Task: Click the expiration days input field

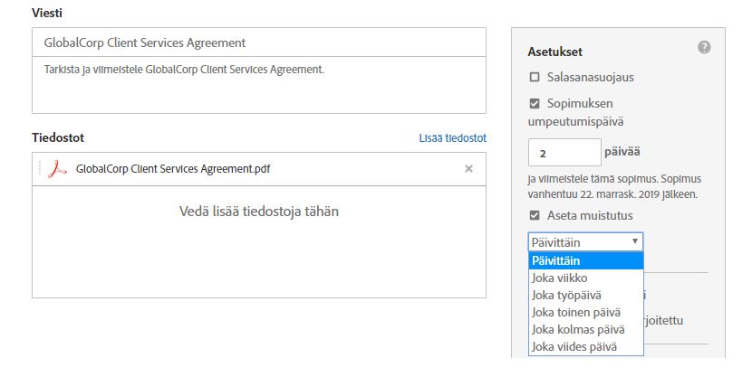Action: click(x=564, y=153)
